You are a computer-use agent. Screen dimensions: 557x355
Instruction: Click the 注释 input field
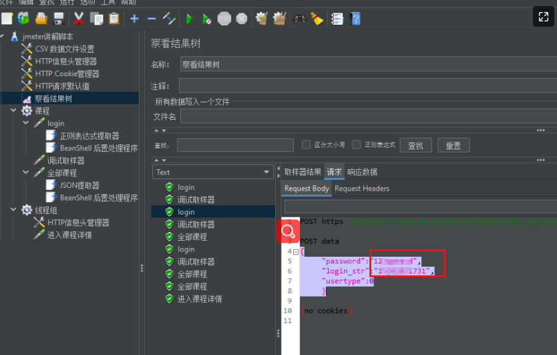(368, 86)
